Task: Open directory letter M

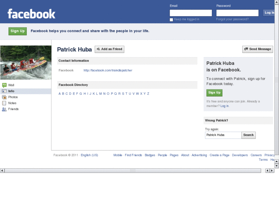Action: click(x=101, y=94)
